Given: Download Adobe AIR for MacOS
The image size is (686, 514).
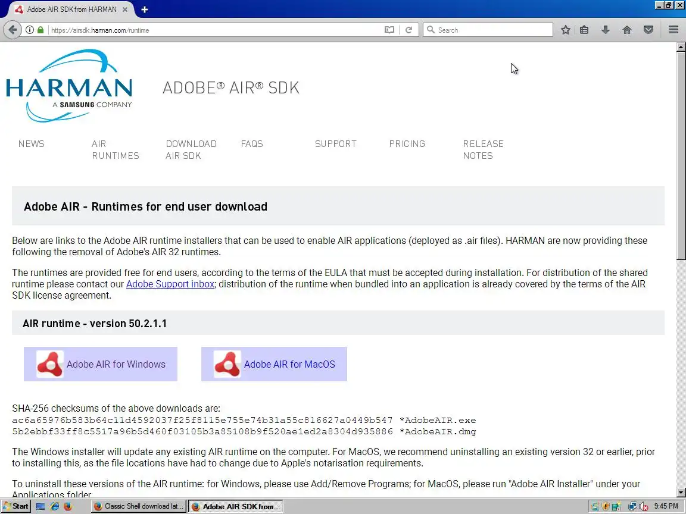Looking at the screenshot, I should (x=275, y=364).
